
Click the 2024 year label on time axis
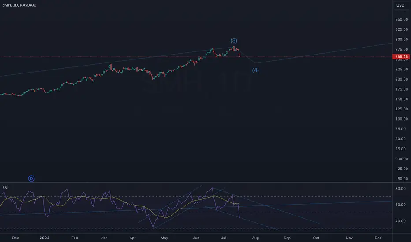pos(44,238)
